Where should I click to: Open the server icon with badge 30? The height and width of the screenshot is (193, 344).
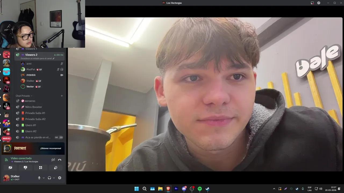point(6,106)
